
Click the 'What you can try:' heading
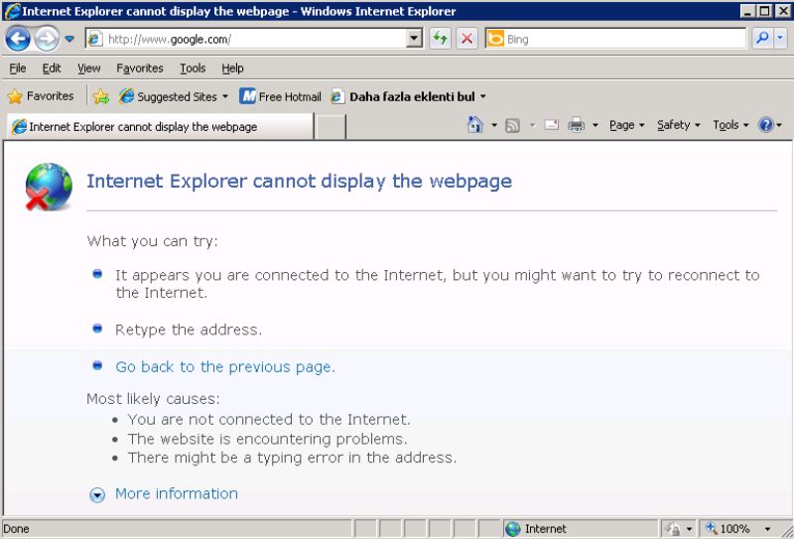coord(152,241)
